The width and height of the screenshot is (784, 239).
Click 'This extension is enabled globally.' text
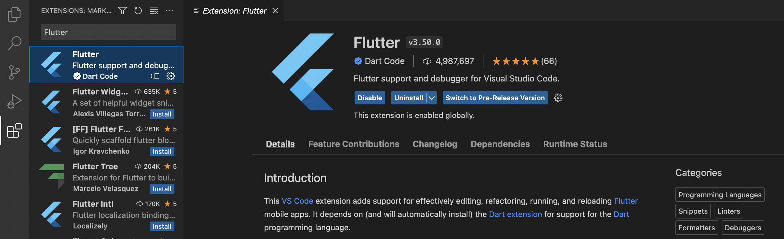(414, 115)
